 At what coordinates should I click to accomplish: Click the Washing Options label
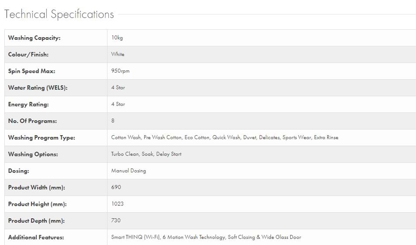(33, 154)
